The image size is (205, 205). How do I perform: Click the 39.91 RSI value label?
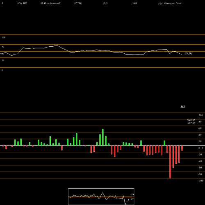[x=189, y=53]
